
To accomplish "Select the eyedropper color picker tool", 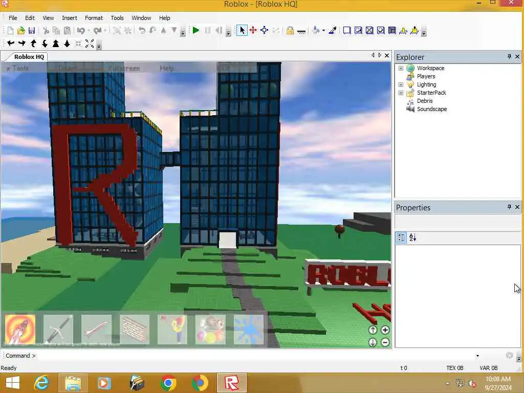I will click(x=333, y=30).
